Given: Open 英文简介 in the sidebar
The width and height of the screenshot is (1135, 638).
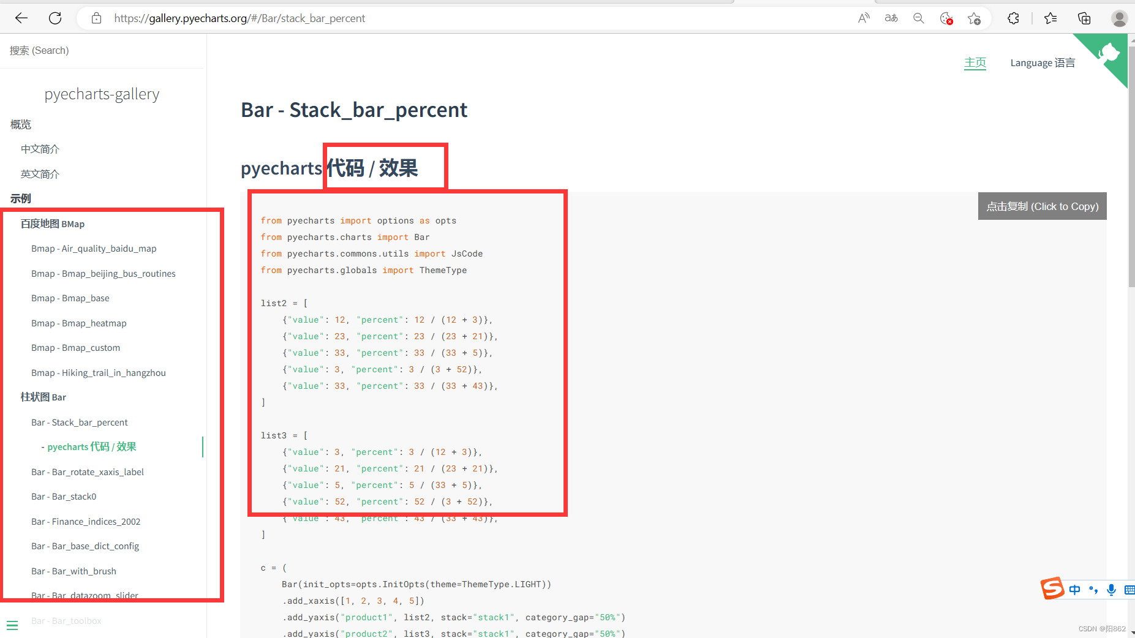Looking at the screenshot, I should click(x=40, y=174).
